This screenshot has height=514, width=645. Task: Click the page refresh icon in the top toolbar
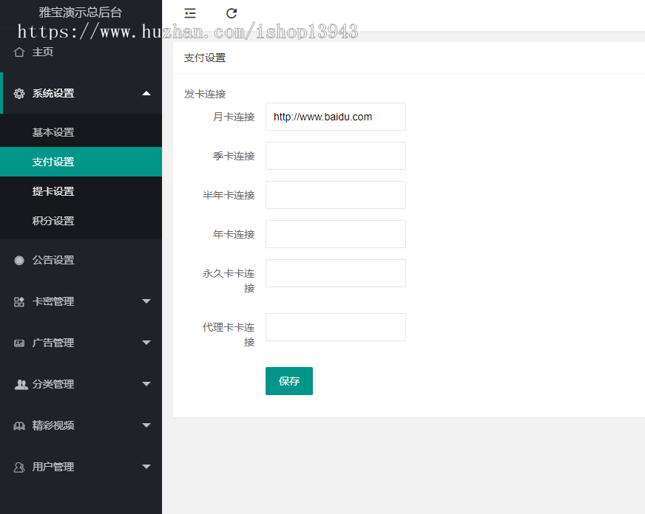point(232,13)
